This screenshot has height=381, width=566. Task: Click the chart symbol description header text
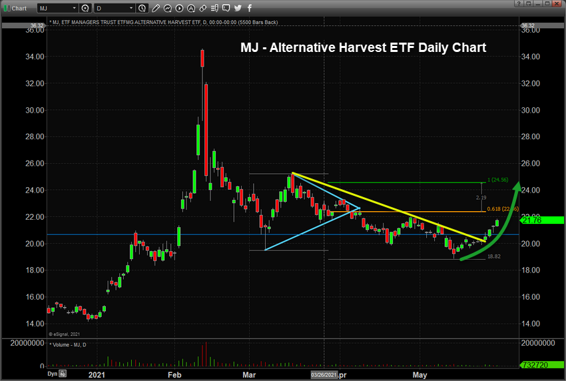point(164,23)
